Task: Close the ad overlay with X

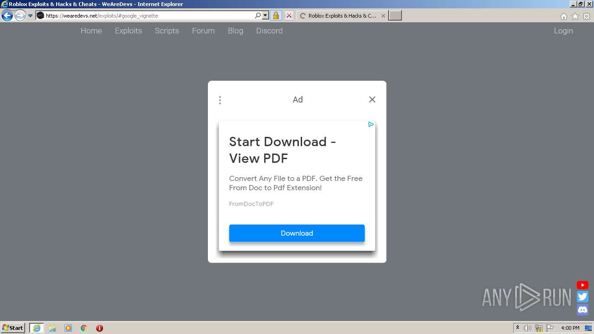Action: pyautogui.click(x=372, y=99)
